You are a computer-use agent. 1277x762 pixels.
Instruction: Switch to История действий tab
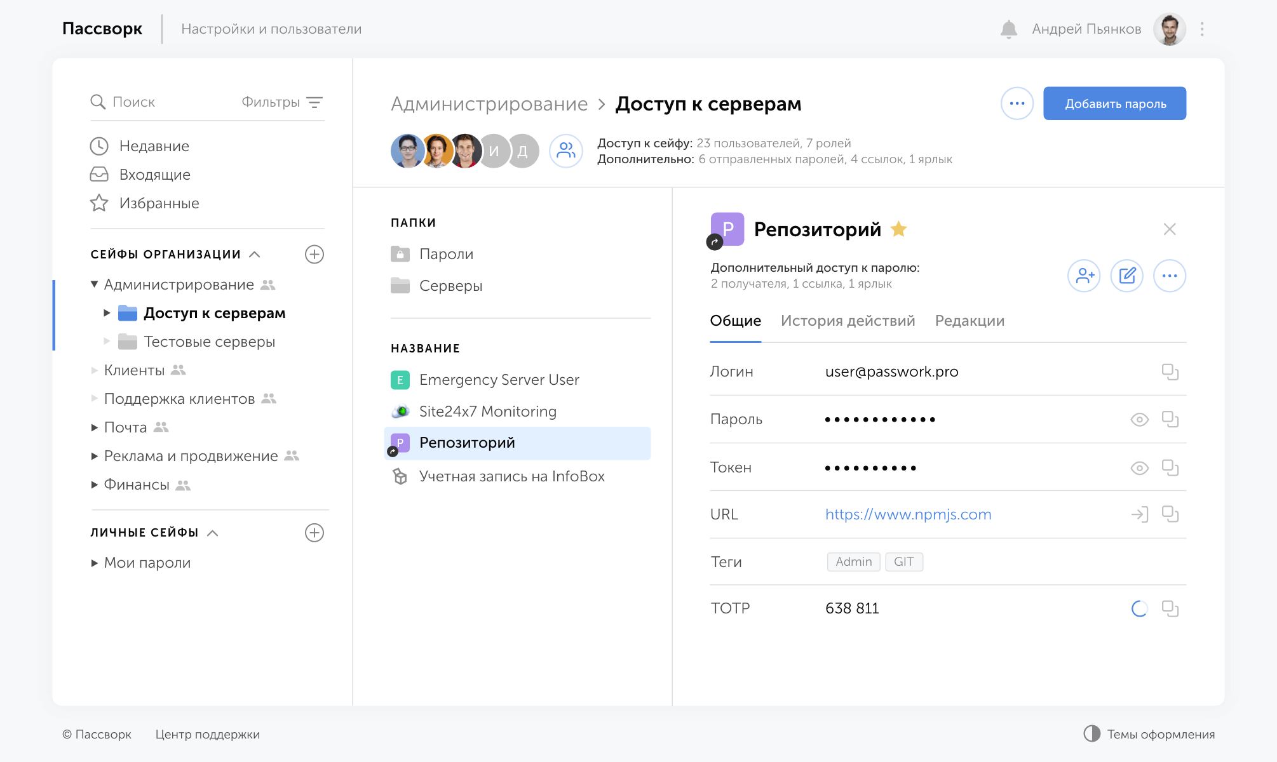[848, 321]
